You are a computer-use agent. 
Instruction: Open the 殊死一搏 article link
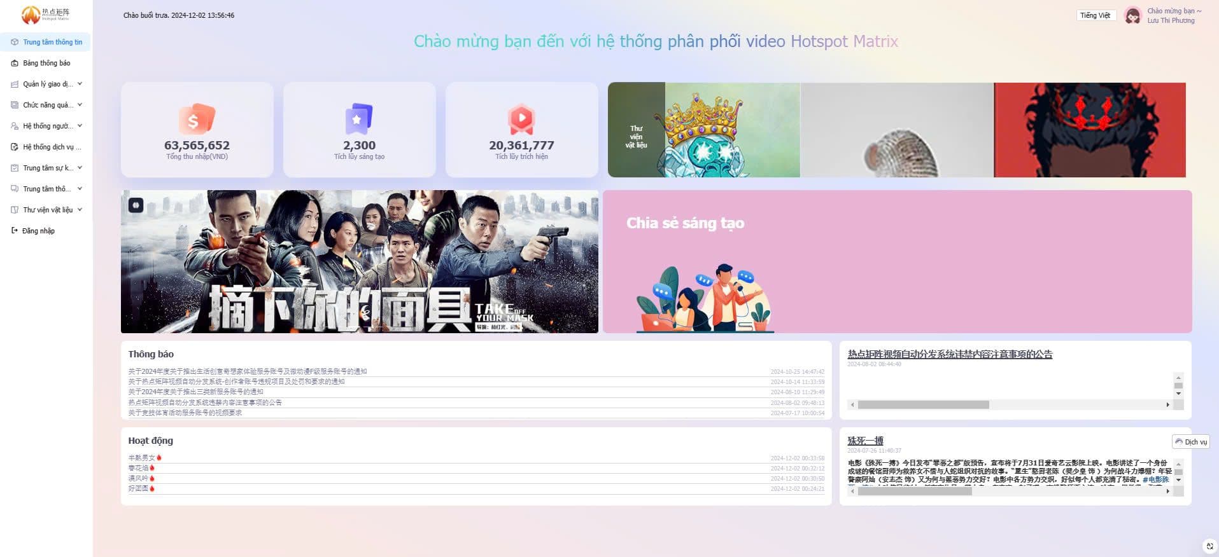(x=865, y=441)
